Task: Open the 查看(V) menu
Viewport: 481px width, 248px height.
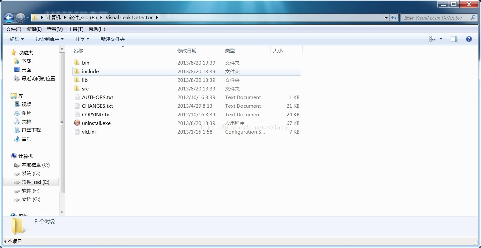Action: tap(55, 29)
